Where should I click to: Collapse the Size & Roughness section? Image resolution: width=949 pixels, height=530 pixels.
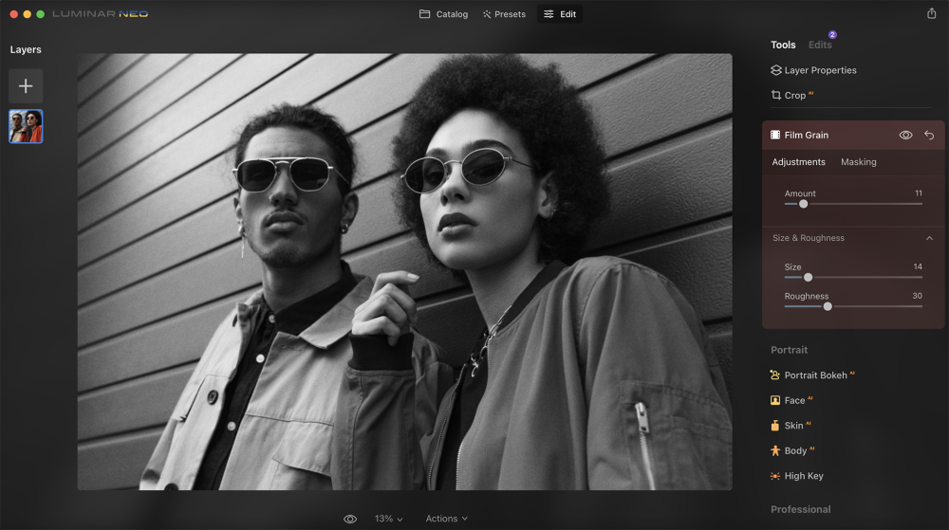click(929, 238)
